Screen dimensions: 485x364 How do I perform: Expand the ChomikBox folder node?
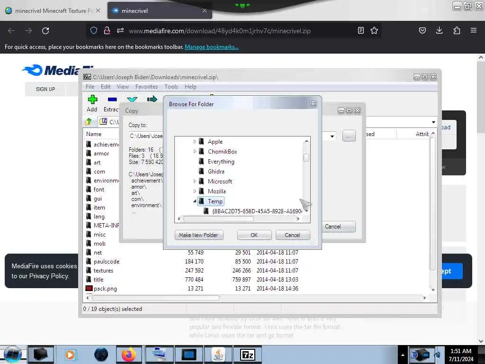[195, 151]
